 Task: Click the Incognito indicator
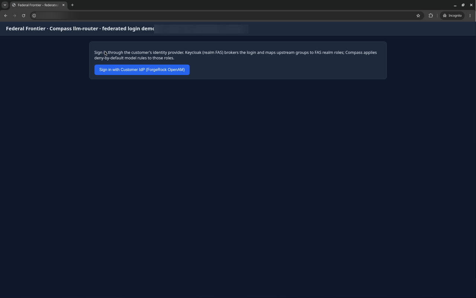tap(452, 16)
